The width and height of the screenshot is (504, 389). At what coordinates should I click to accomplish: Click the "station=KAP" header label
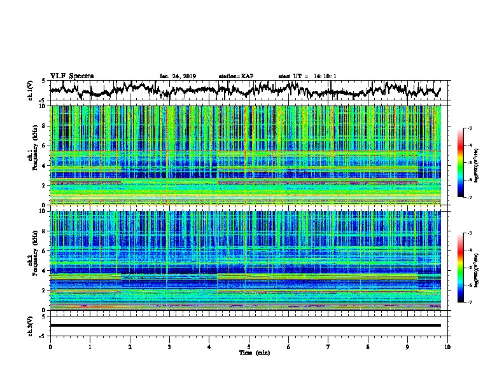coord(236,76)
